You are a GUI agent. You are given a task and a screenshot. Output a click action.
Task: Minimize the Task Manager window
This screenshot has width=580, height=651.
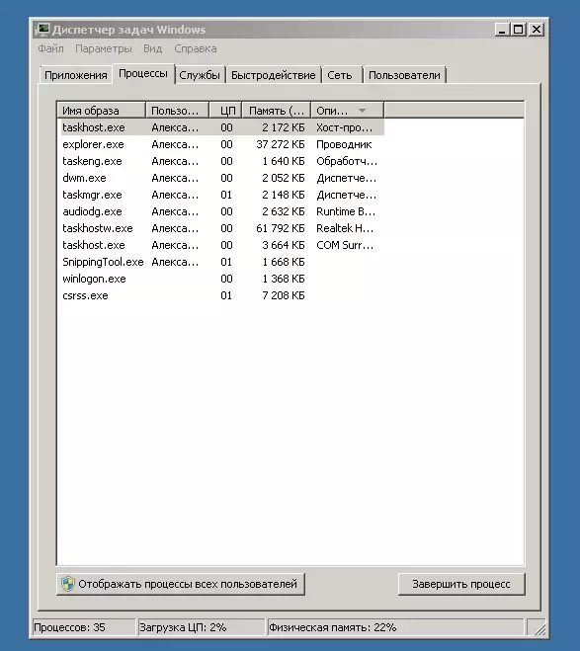coord(502,30)
